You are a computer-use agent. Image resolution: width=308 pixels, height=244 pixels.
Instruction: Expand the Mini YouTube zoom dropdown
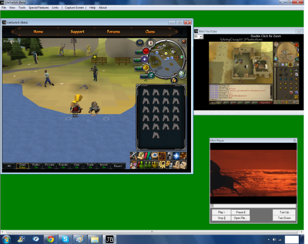201,37
